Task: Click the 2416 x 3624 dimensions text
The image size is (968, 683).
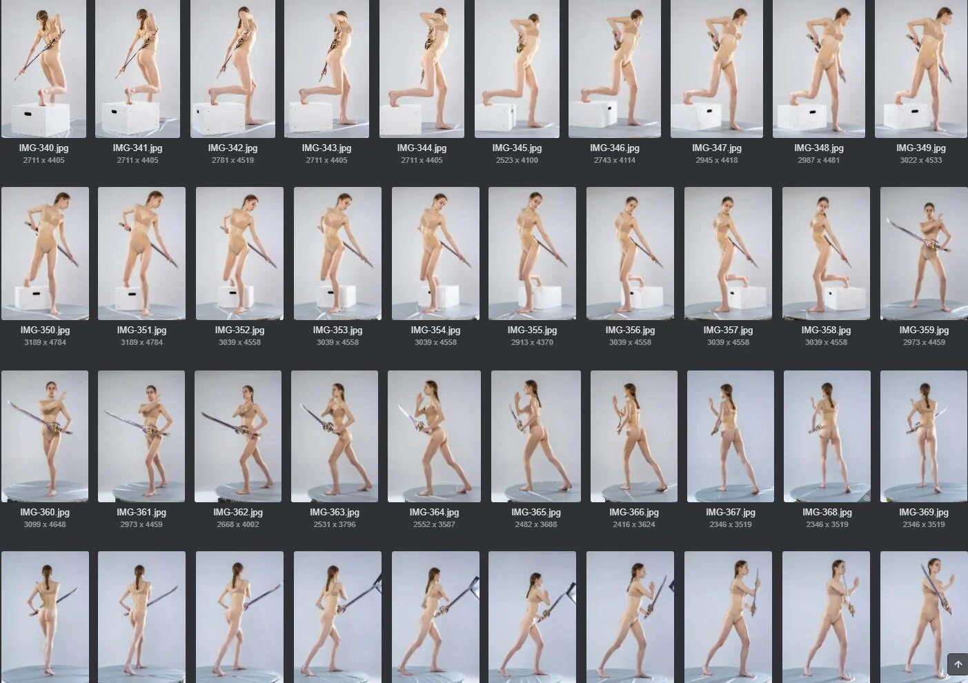Action: click(634, 524)
